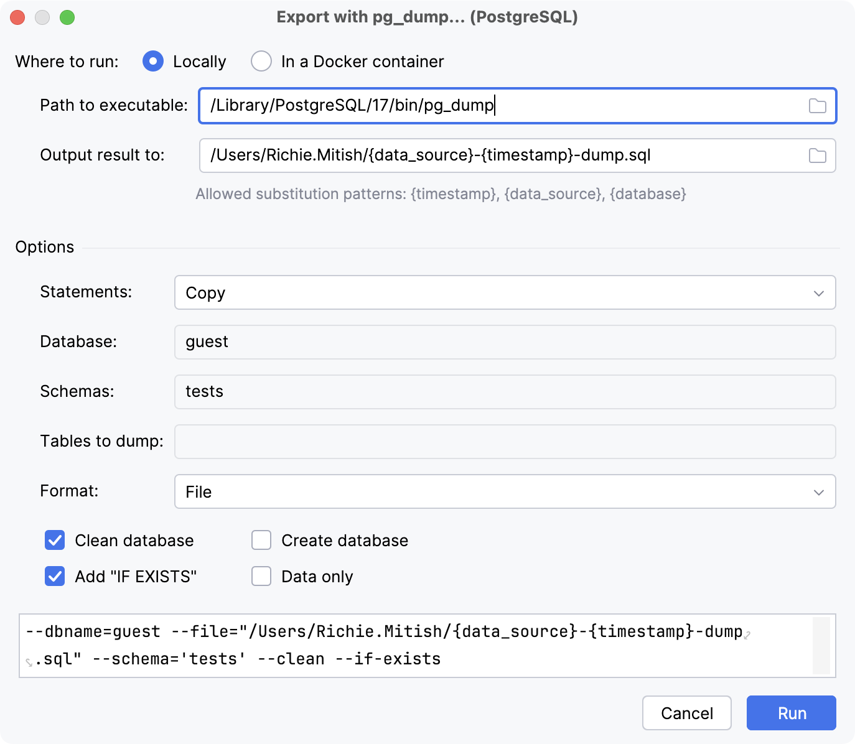This screenshot has width=855, height=744.
Task: Enable the Data only option
Action: [261, 576]
